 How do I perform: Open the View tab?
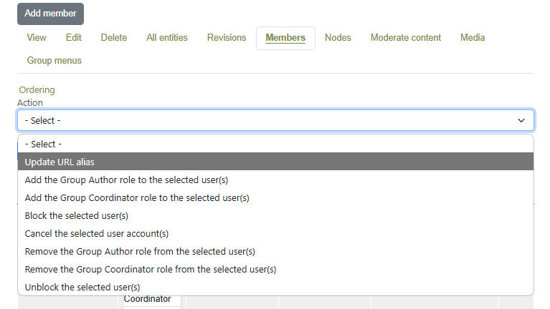tap(37, 38)
